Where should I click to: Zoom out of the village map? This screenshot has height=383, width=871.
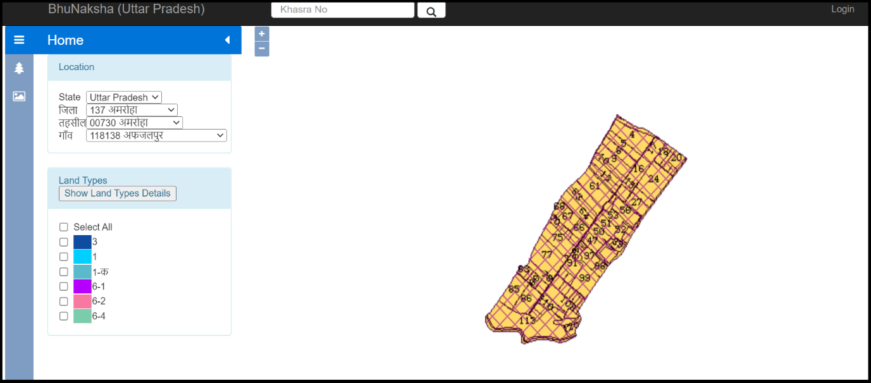(x=261, y=48)
